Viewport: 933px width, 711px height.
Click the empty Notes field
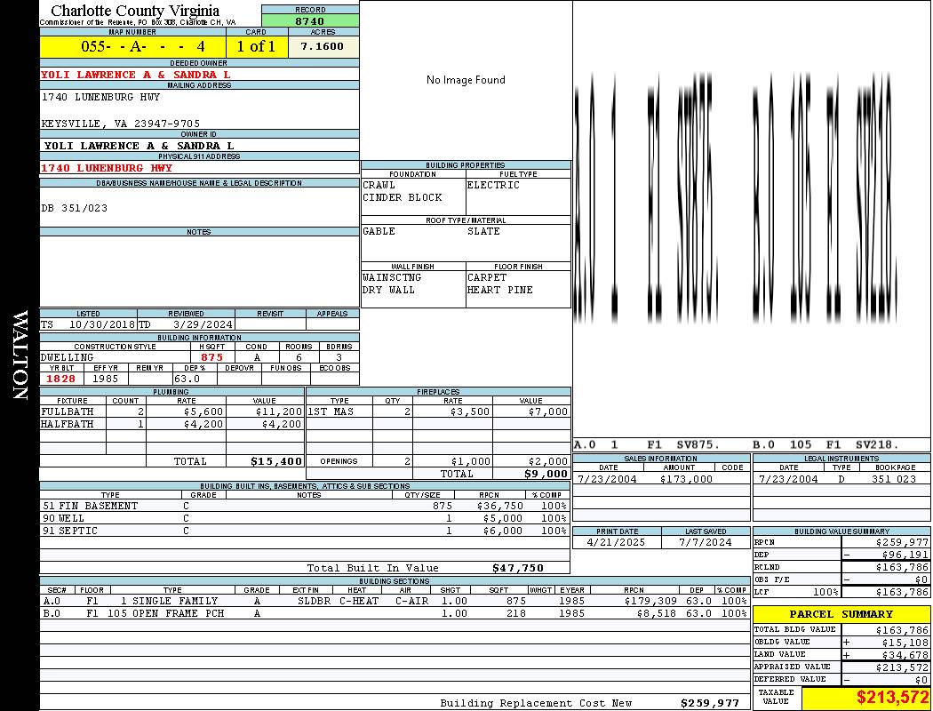coord(199,271)
